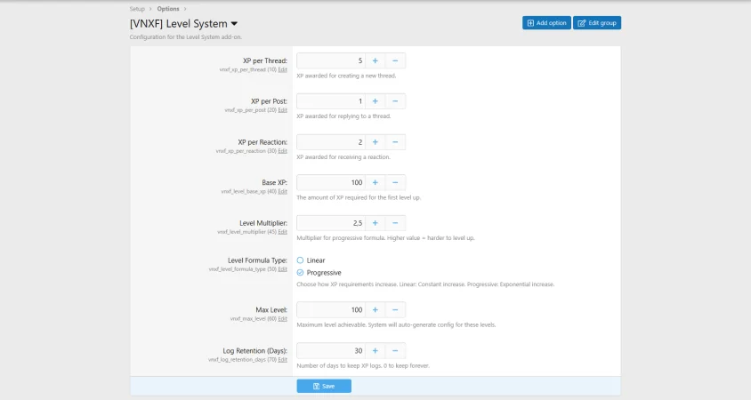Click minus icon for XP per Reaction
Image resolution: width=751 pixels, height=400 pixels.
pos(395,142)
